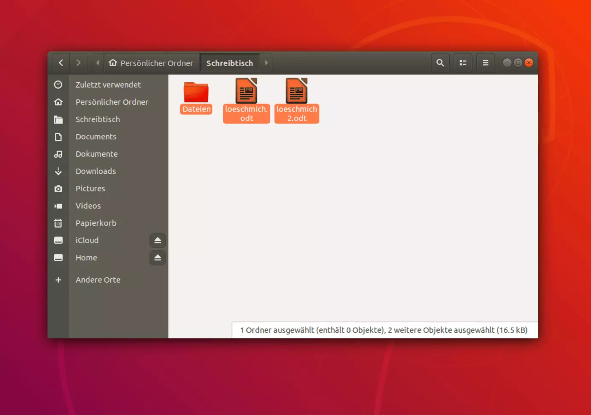Image resolution: width=591 pixels, height=415 pixels.
Task: Select the home icon in breadcrumb
Action: [x=112, y=63]
